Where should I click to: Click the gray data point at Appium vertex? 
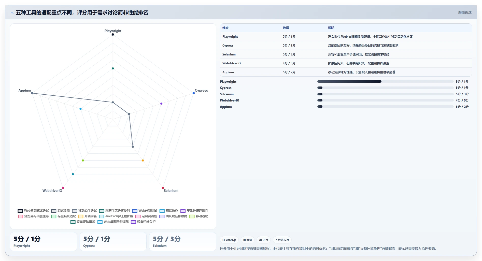click(32, 93)
